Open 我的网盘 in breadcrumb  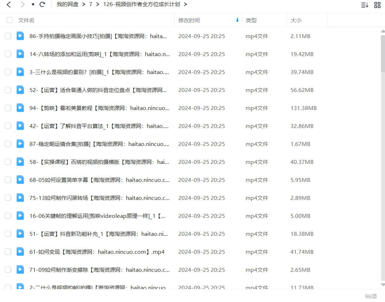tap(68, 4)
